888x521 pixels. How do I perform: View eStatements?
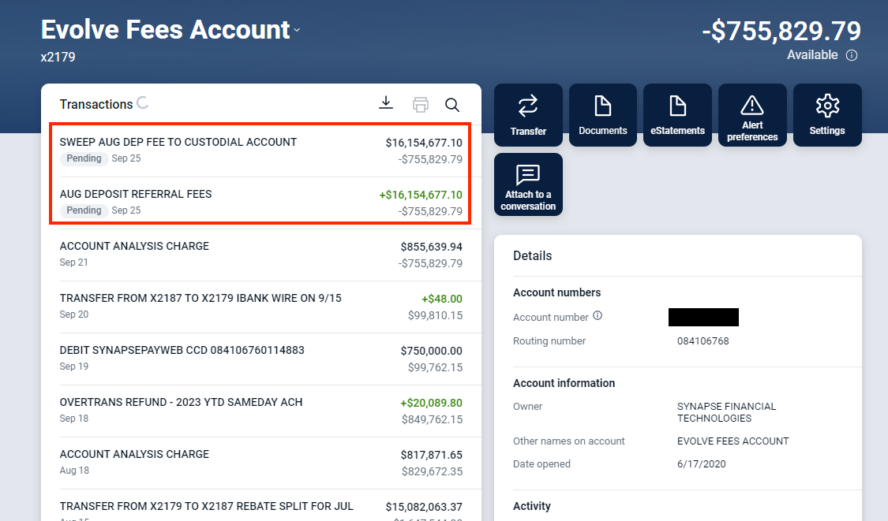[677, 114]
